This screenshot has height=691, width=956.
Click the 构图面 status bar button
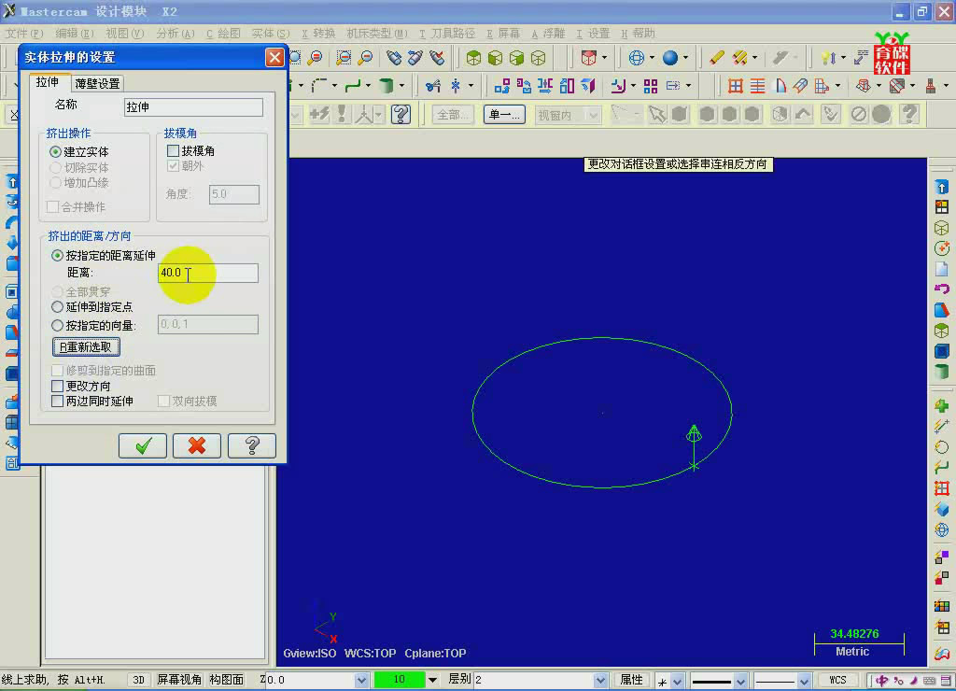click(x=227, y=680)
